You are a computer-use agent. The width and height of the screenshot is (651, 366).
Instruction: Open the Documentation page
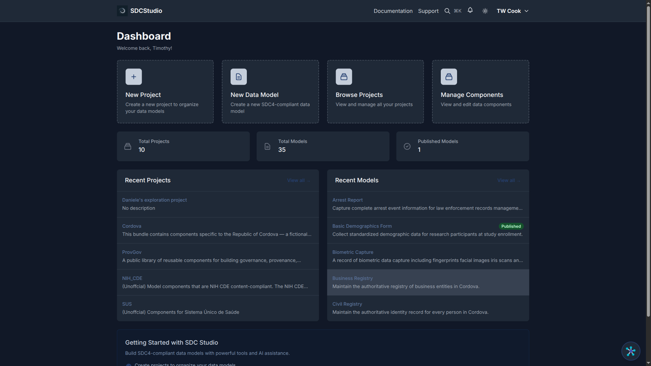click(x=393, y=11)
